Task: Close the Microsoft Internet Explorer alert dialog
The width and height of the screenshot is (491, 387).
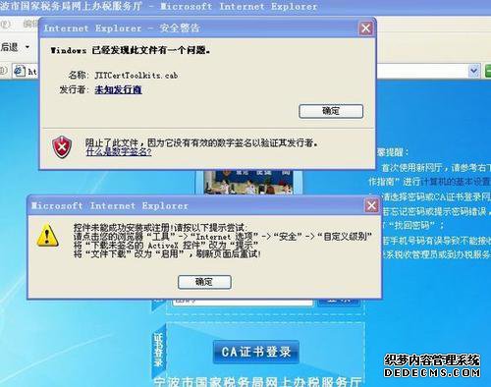Action: [371, 206]
